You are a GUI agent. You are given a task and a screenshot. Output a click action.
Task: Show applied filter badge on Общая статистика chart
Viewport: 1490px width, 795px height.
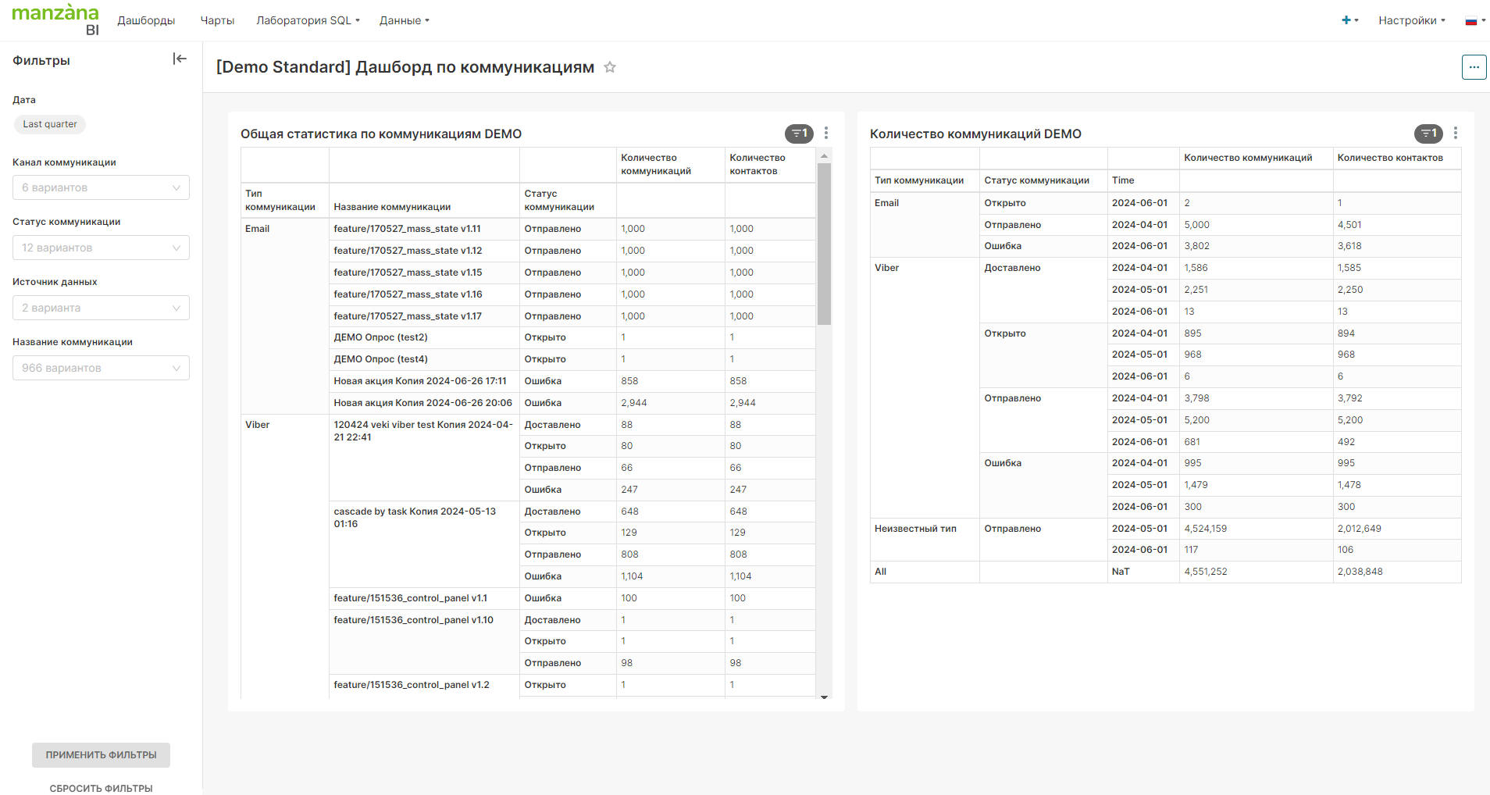[x=798, y=134]
